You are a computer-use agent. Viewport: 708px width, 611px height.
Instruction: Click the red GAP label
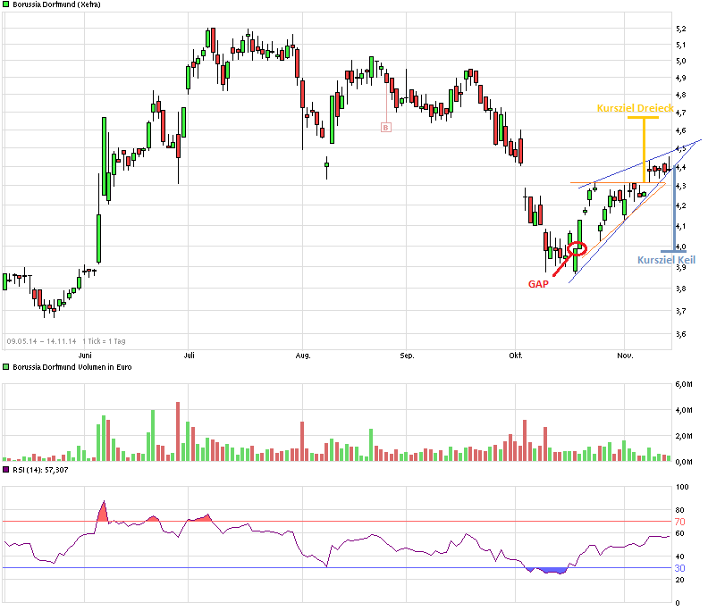(538, 284)
